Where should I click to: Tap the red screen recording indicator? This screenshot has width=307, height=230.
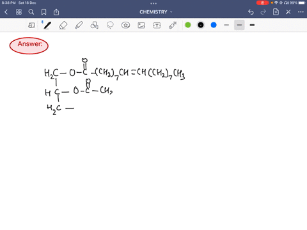[x=262, y=3]
